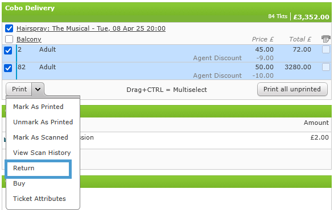Screen dimensions: 334x210
Task: Open the Print dropdown arrow
Action: click(38, 89)
